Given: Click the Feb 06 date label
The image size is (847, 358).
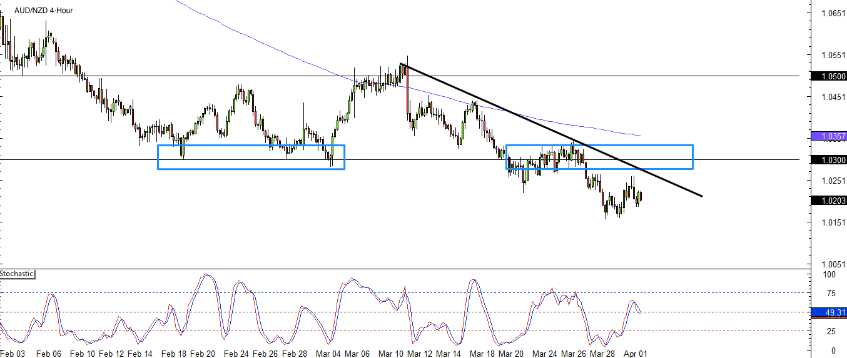Looking at the screenshot, I should coord(49,354).
